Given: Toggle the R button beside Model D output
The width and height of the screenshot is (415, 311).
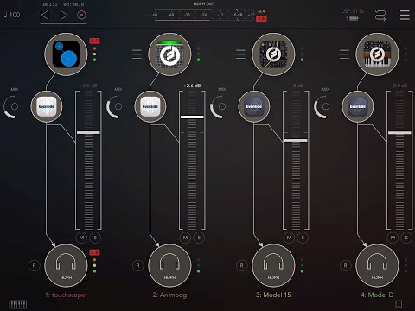Looking at the screenshot, I should [346, 265].
